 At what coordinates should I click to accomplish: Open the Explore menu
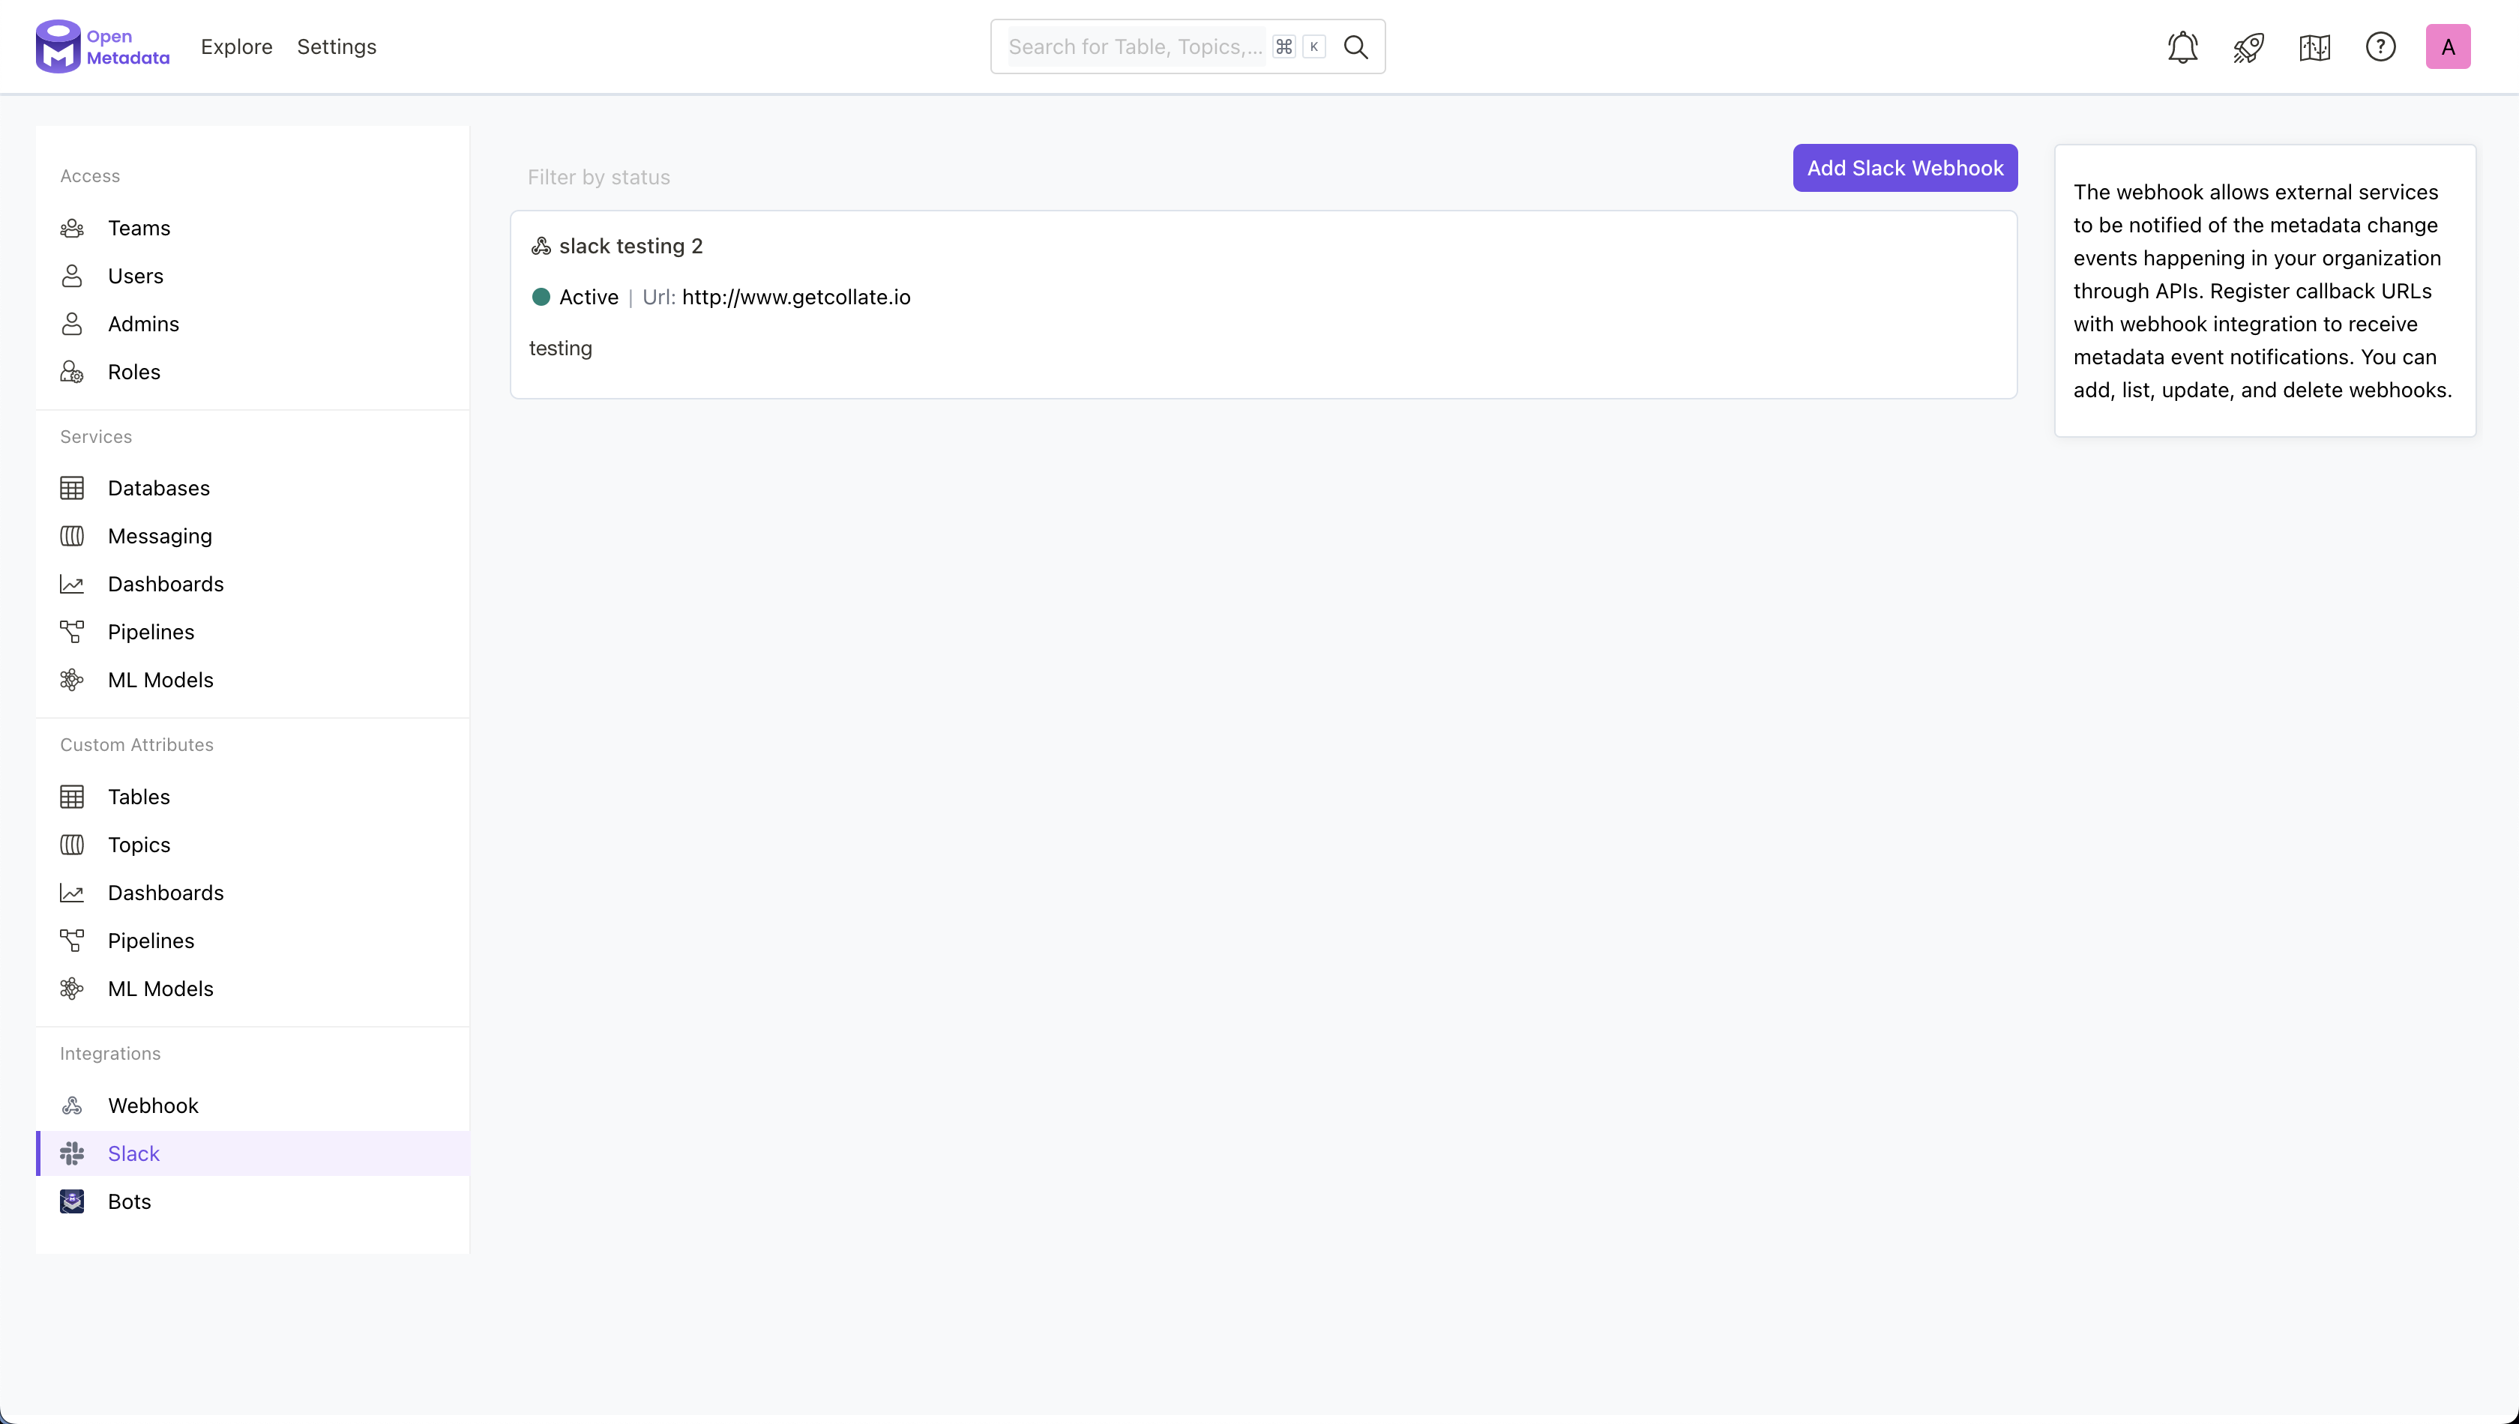click(235, 47)
